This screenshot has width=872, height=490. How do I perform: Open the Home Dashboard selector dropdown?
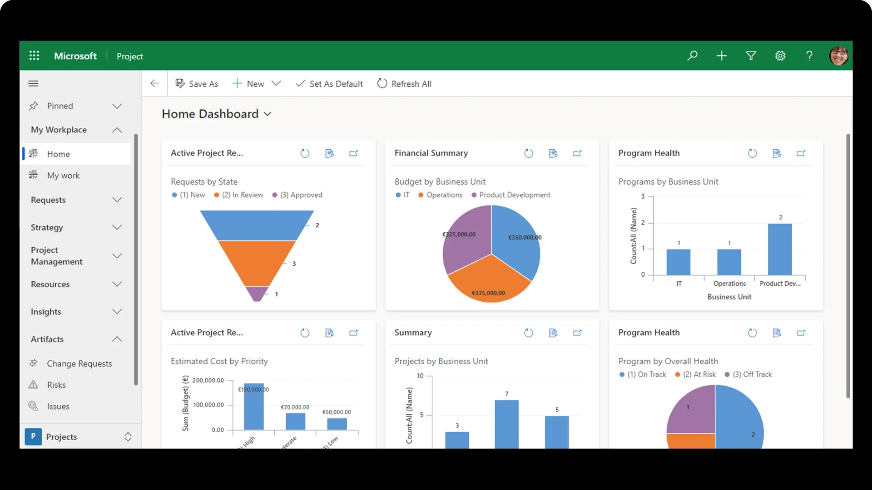coord(268,114)
